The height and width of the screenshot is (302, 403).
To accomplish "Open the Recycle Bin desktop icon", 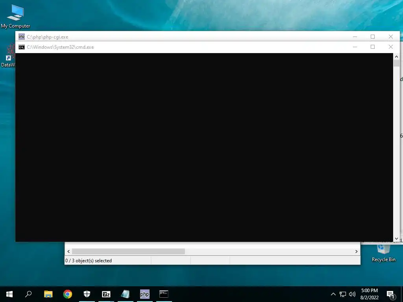I will [x=383, y=253].
